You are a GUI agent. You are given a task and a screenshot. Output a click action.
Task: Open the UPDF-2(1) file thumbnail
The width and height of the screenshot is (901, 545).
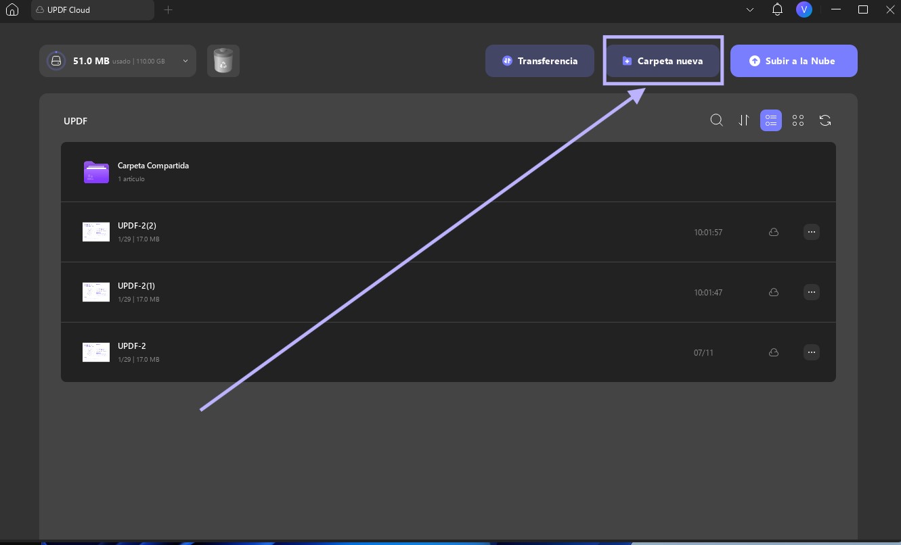(96, 292)
